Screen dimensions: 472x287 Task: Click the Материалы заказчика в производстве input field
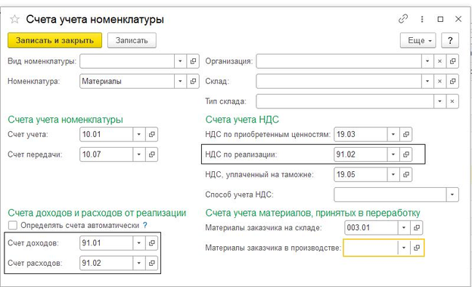(x=371, y=248)
